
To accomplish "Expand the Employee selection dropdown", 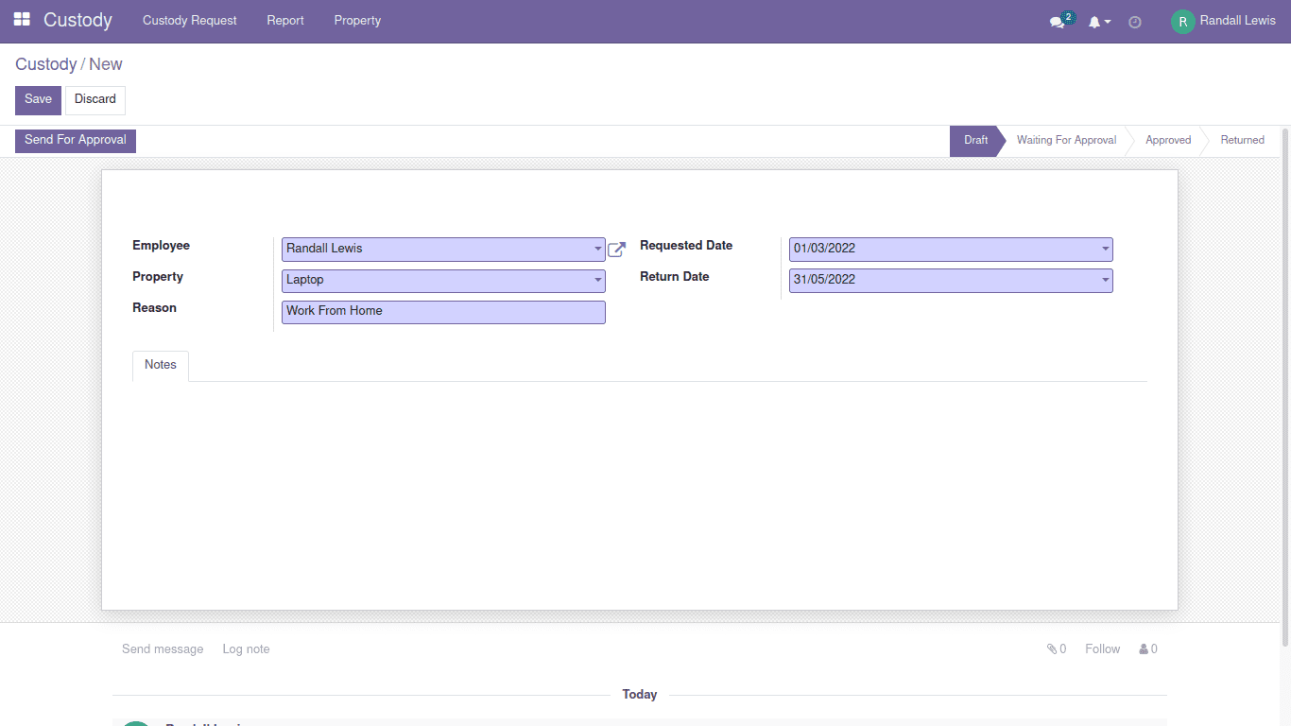I will click(x=596, y=249).
